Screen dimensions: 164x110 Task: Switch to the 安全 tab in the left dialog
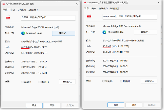(13, 10)
